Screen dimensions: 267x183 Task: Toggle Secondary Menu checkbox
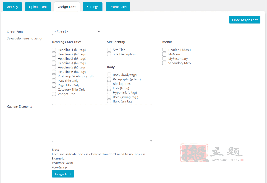[164, 63]
